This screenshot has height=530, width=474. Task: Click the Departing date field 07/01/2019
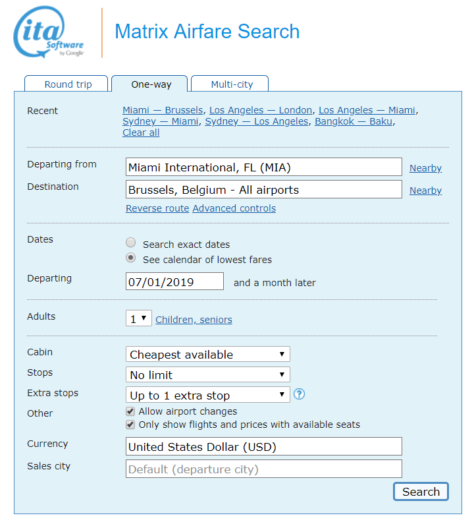174,281
